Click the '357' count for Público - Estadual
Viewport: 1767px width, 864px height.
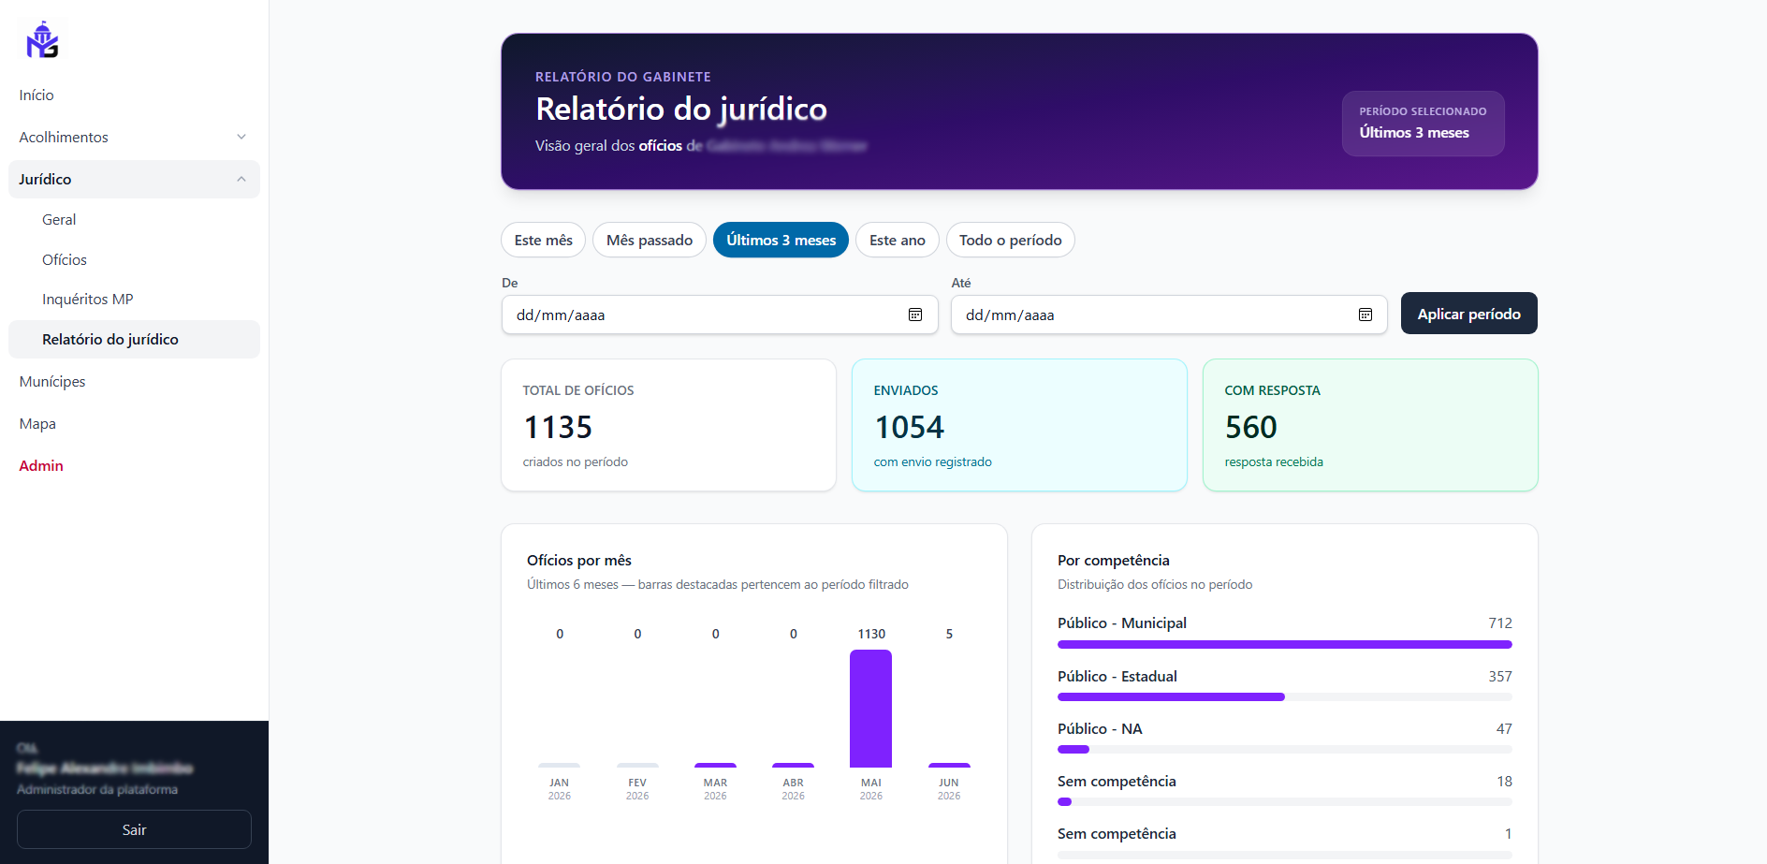coord(1500,676)
